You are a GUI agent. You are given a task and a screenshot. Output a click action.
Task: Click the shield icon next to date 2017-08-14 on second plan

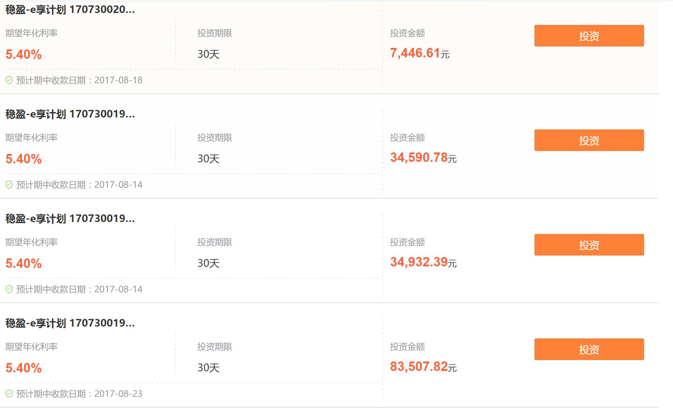[x=9, y=185]
